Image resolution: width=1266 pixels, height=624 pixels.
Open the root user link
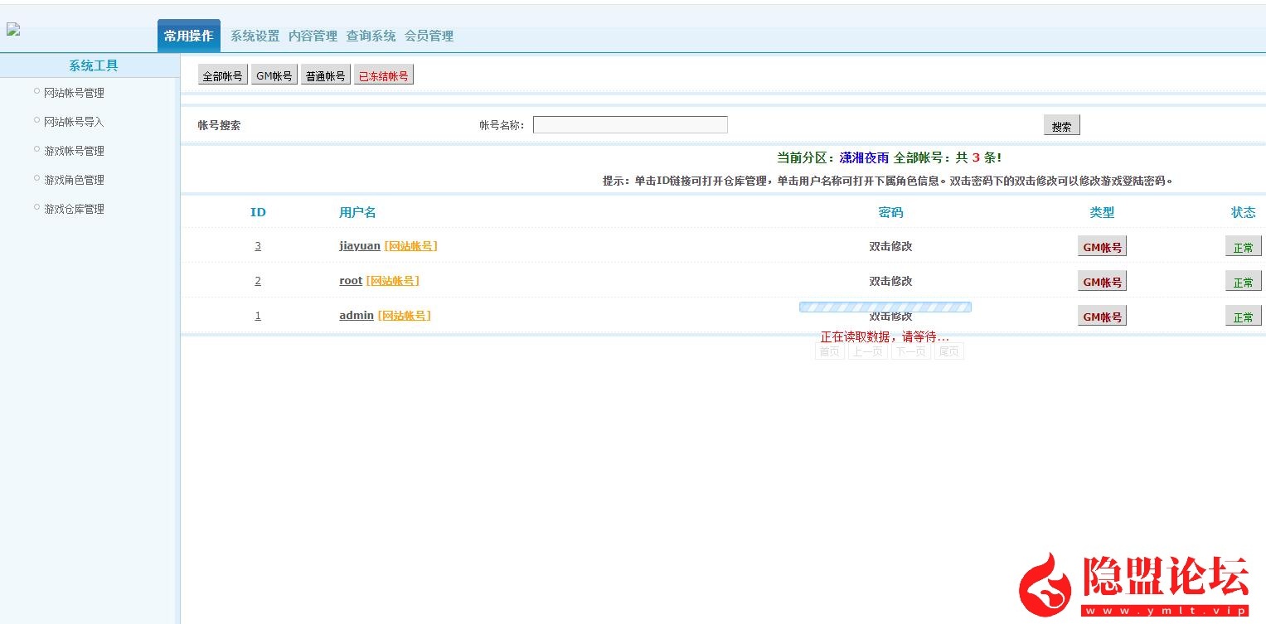[351, 281]
